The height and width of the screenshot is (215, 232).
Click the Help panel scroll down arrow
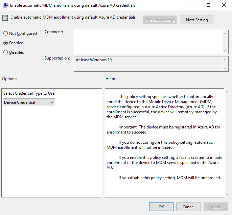coord(227,195)
